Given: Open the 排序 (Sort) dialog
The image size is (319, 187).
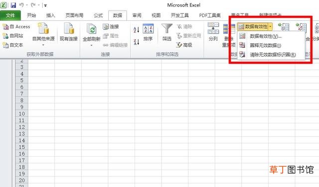Looking at the screenshot, I should 148,32.
